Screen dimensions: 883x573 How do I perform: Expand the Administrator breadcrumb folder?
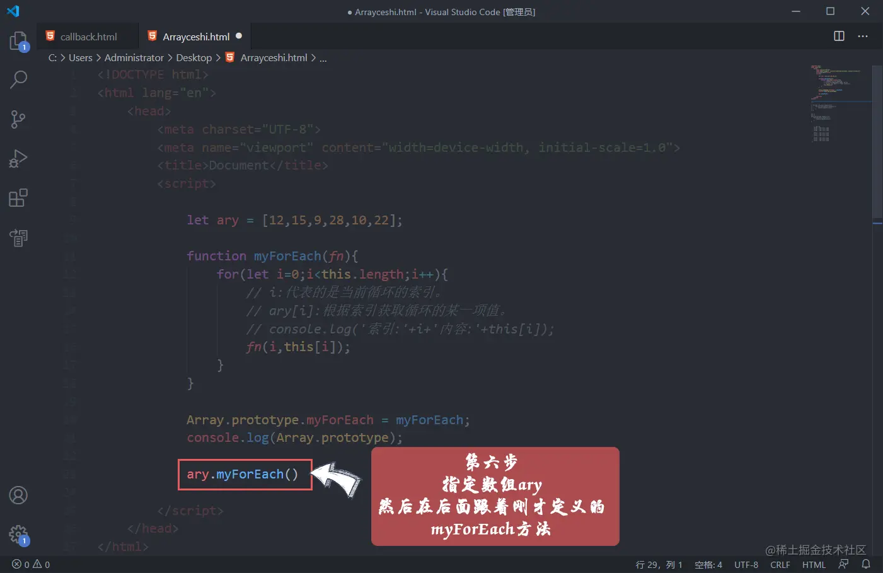click(x=134, y=57)
